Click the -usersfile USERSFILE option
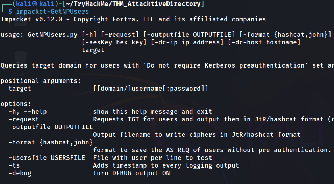The height and width of the screenshot is (184, 334). tap(47, 158)
